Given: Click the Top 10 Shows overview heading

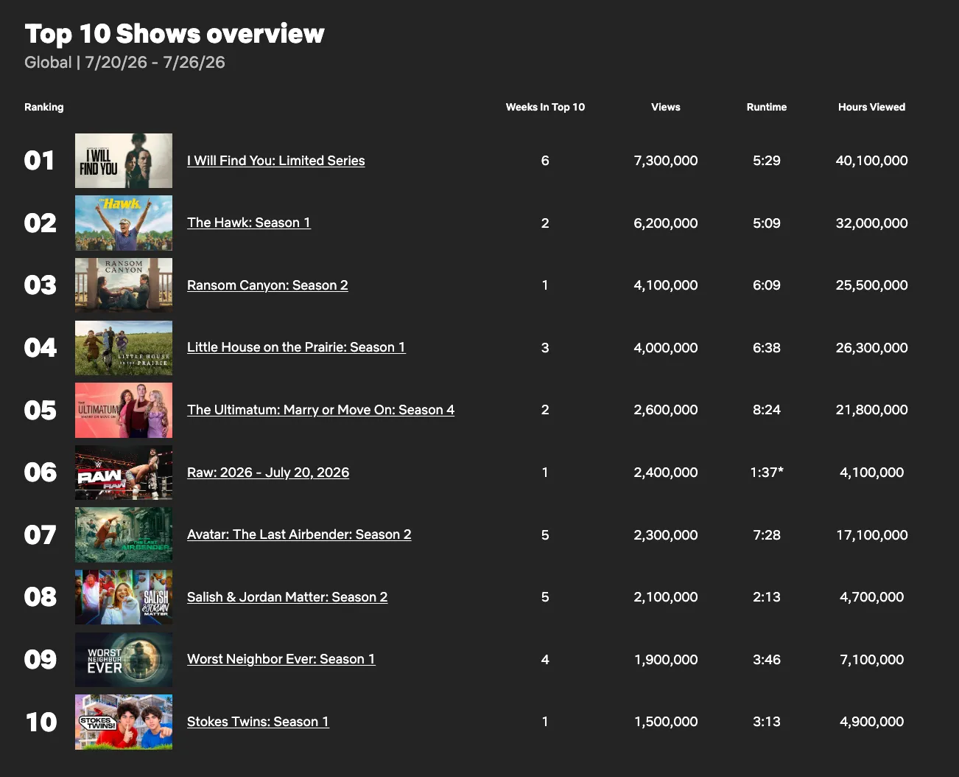Looking at the screenshot, I should (175, 34).
